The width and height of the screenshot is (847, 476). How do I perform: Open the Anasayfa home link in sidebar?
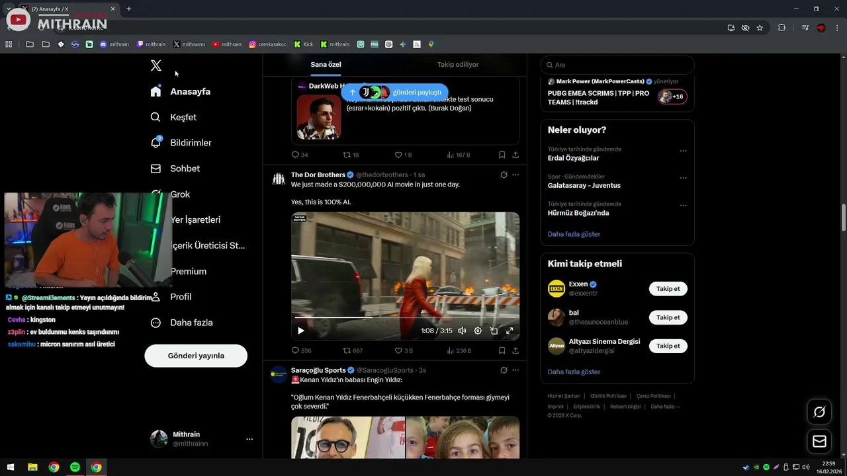tap(180, 91)
